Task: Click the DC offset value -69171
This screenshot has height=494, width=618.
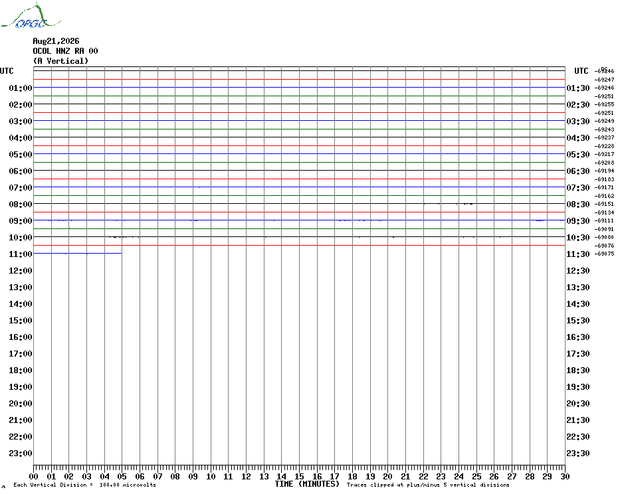Action: coord(604,187)
